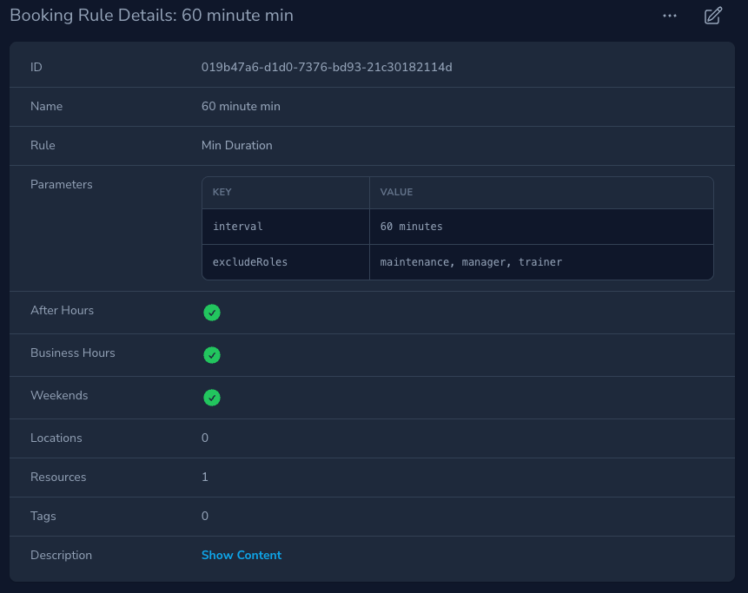748x593 pixels.
Task: Click the Description field label
Action: click(61, 556)
